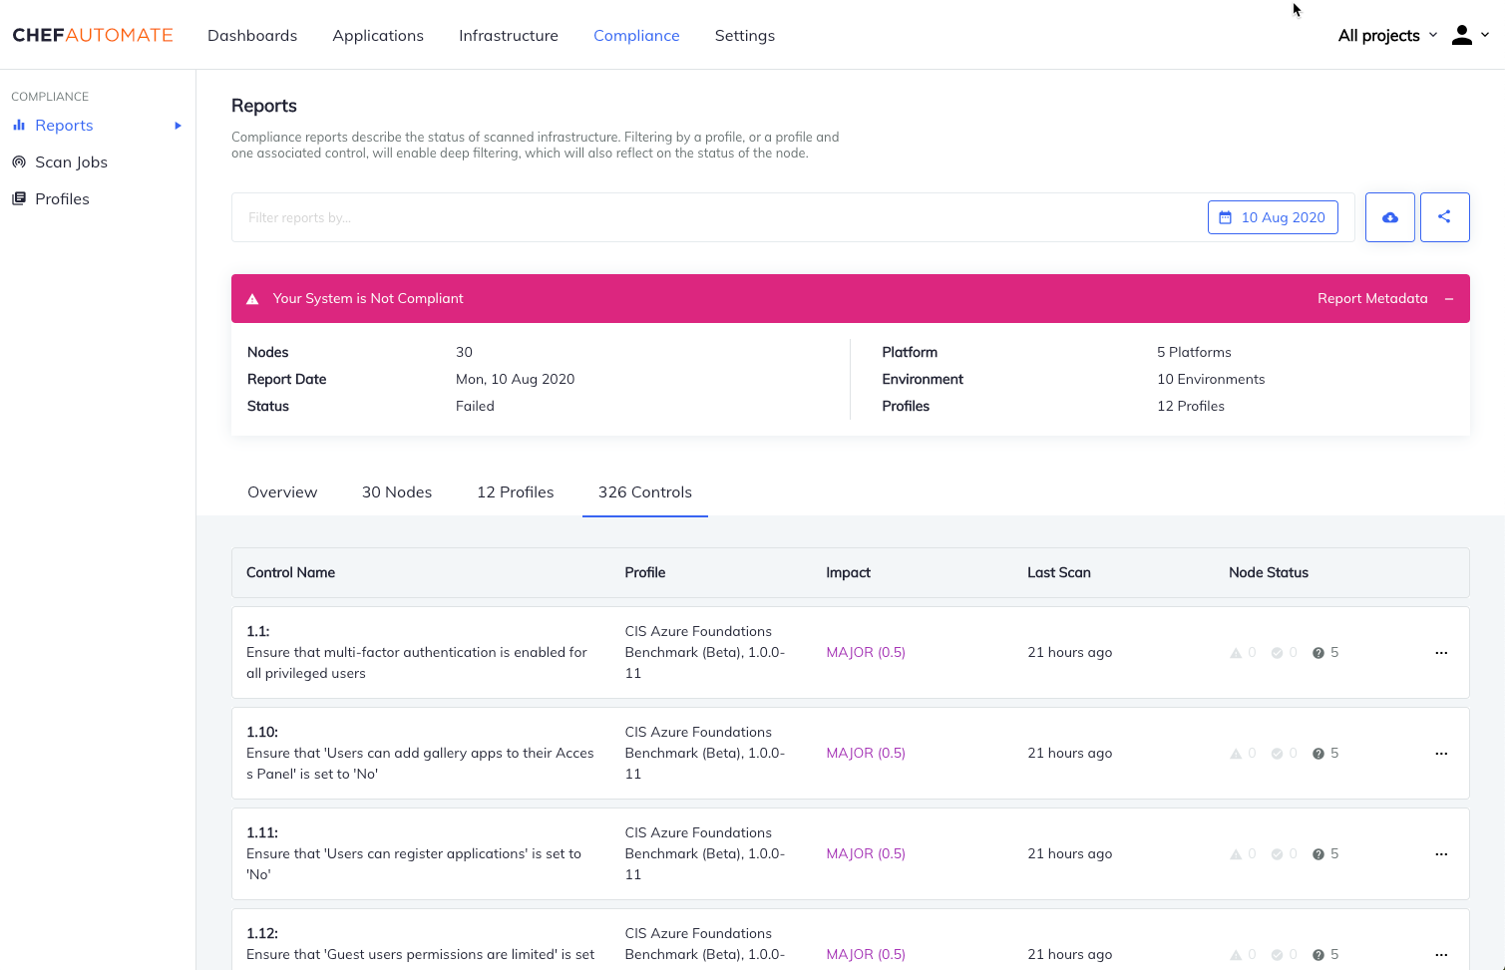The image size is (1505, 970).
Task: Select the Overview tab
Action: click(x=282, y=492)
